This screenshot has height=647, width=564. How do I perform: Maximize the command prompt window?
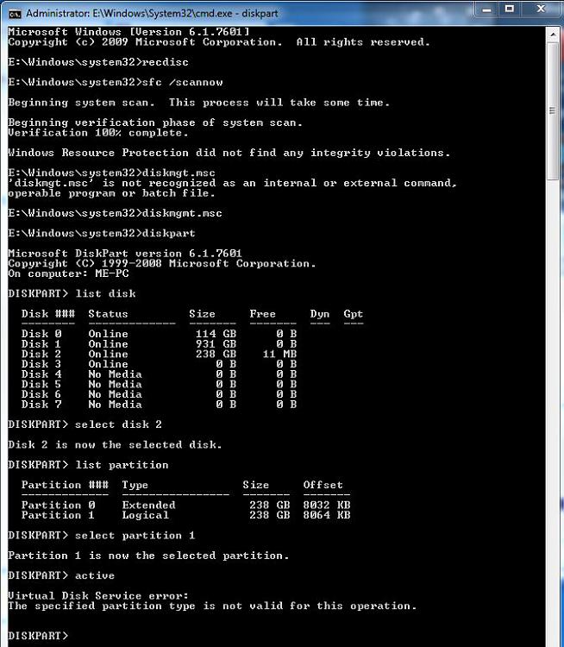point(510,9)
